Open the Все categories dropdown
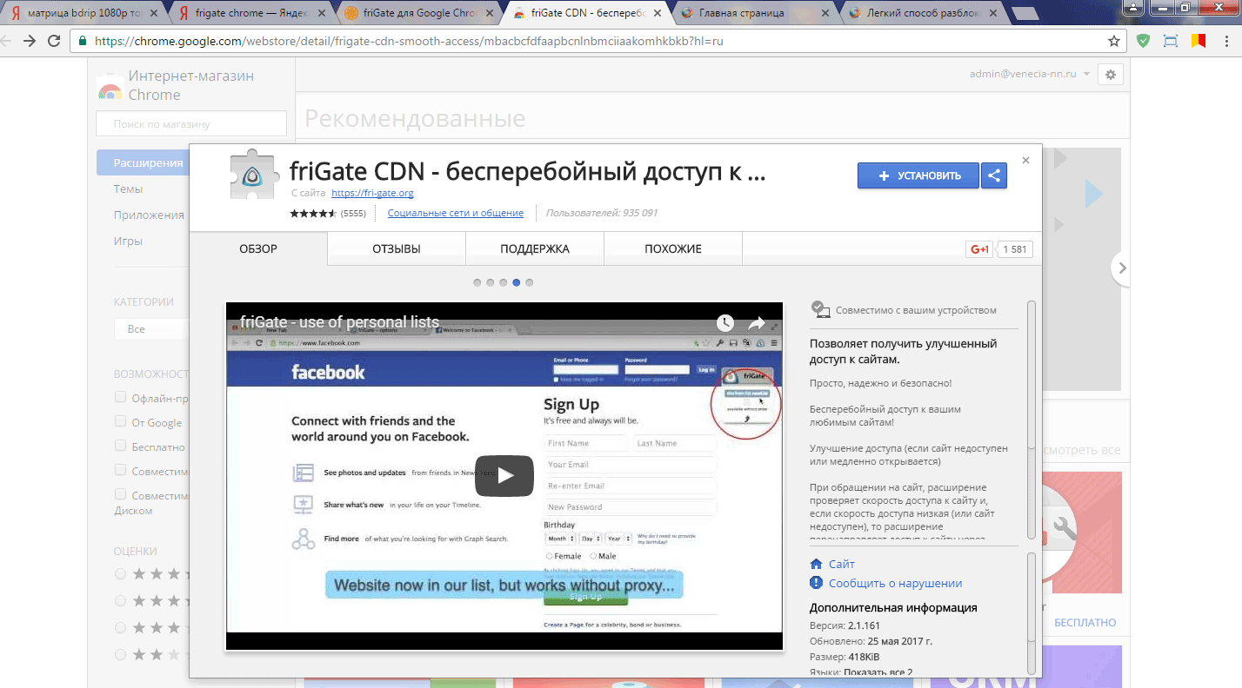Viewport: 1242px width, 688px height. click(x=151, y=329)
